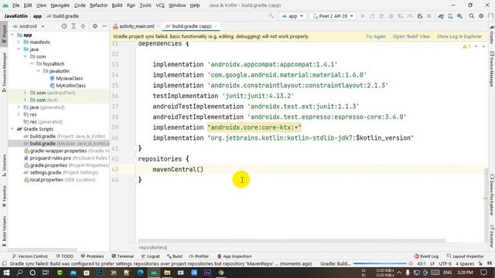Open project panel gear options
This screenshot has height=278, width=495.
click(95, 26)
